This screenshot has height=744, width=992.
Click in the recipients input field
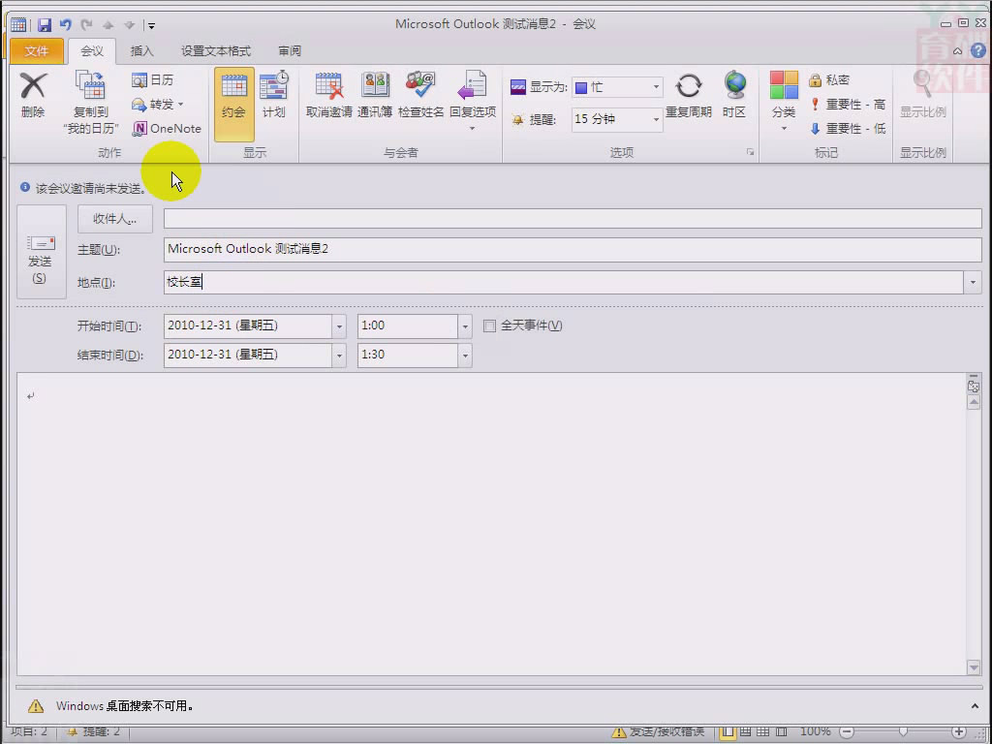coord(573,218)
